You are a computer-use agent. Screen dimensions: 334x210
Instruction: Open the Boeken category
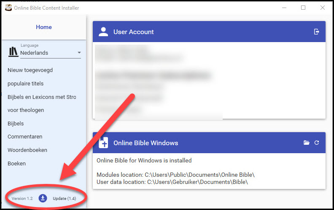[x=16, y=163]
